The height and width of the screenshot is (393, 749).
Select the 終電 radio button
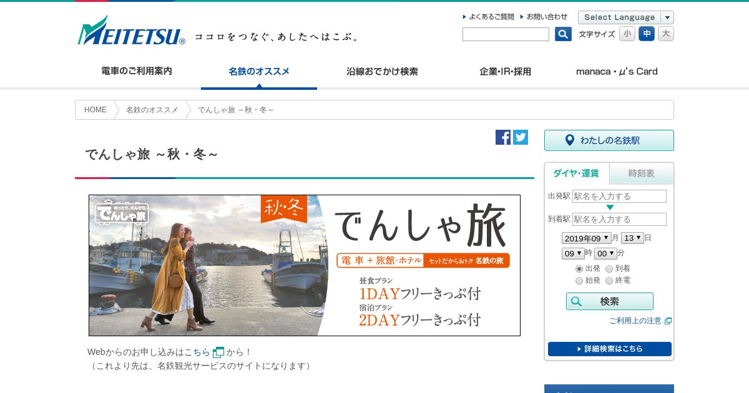[609, 281]
